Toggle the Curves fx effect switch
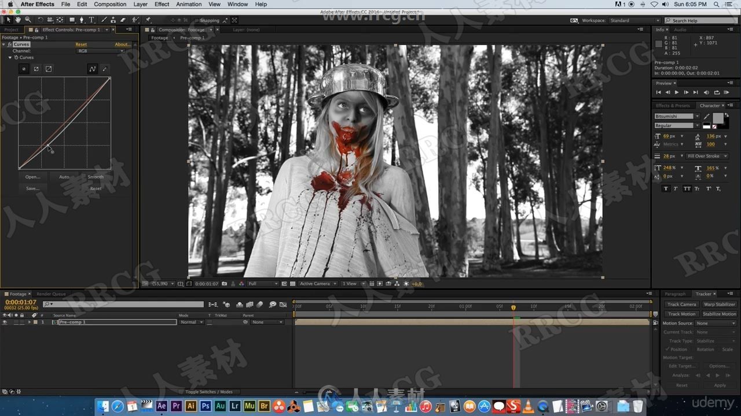741x416 pixels. pyautogui.click(x=10, y=44)
